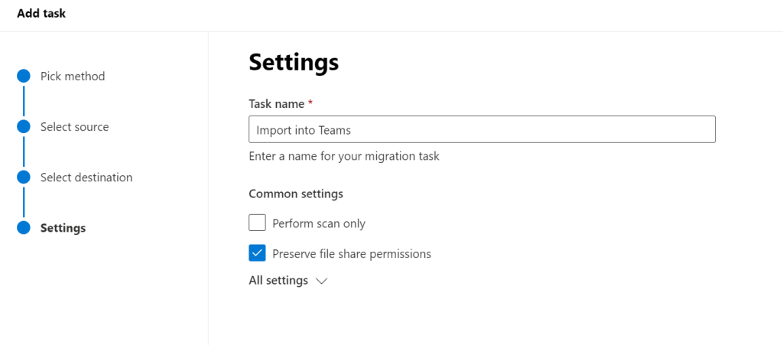Open the Select source step label
Screen dimensions: 783x345
[74, 127]
